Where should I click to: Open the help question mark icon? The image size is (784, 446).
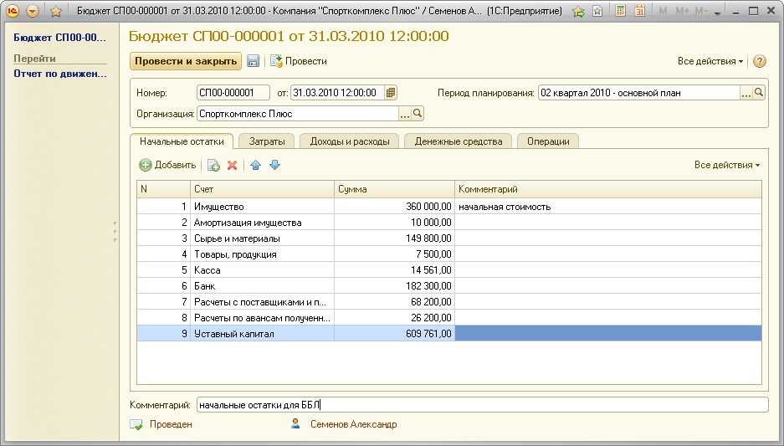coord(760,61)
